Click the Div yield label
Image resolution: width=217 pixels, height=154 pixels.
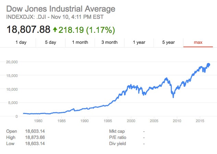[117, 143]
